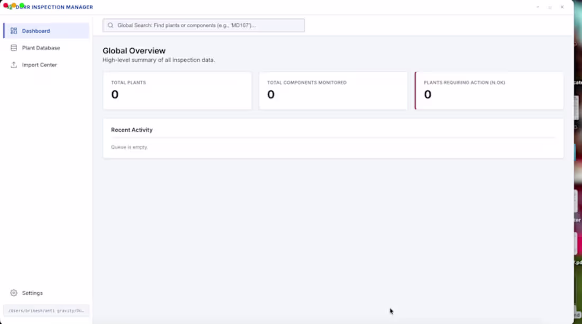Select the Total Components Monitored card

(333, 91)
